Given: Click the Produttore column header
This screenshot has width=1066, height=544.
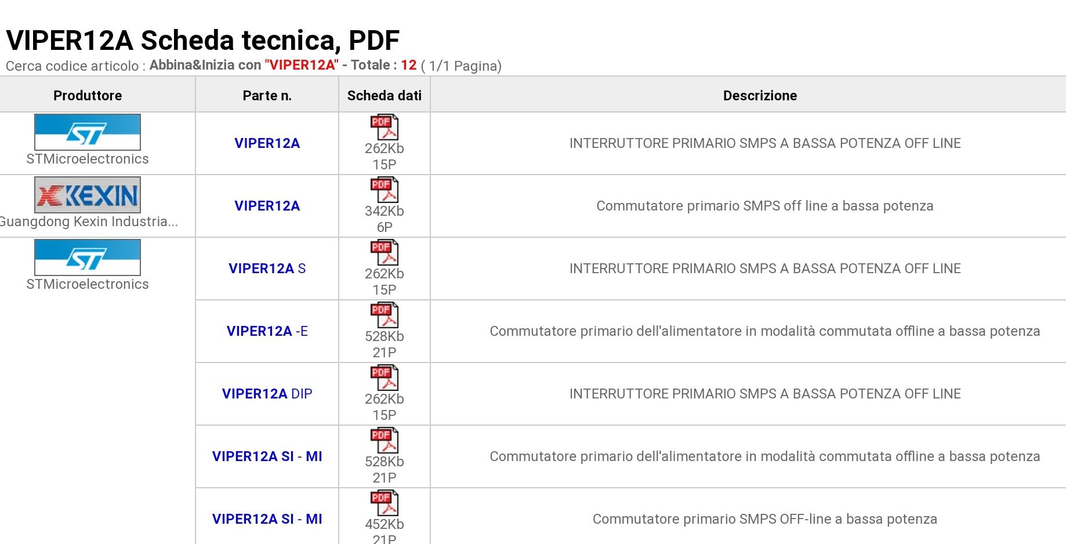Looking at the screenshot, I should tap(88, 96).
